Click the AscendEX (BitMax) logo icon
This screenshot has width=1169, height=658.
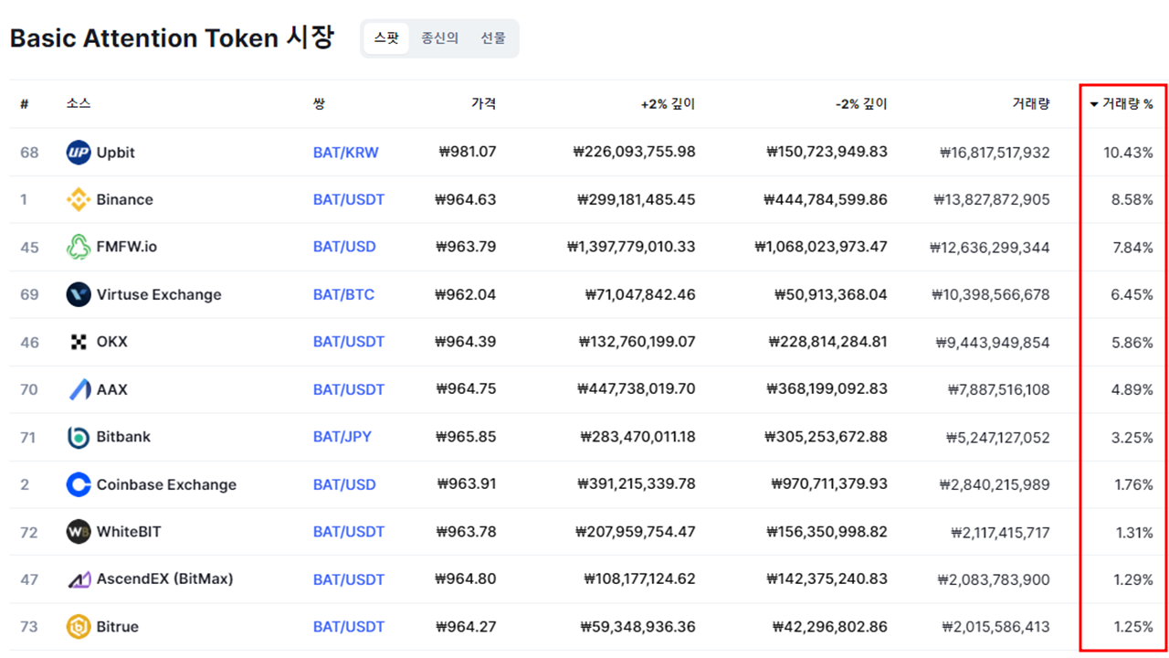tap(79, 579)
